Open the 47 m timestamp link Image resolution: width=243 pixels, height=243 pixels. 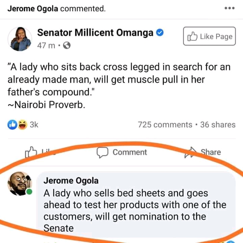[46, 45]
